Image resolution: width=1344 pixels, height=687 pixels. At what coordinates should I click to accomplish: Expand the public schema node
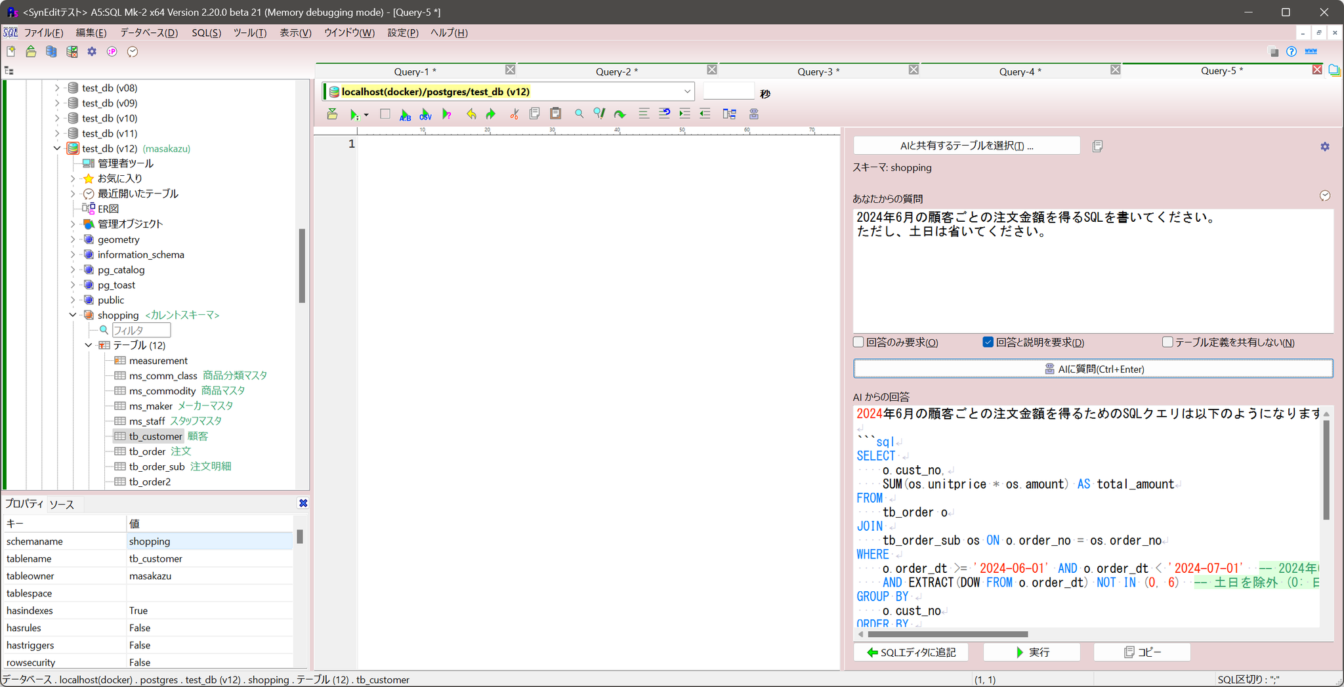point(73,300)
